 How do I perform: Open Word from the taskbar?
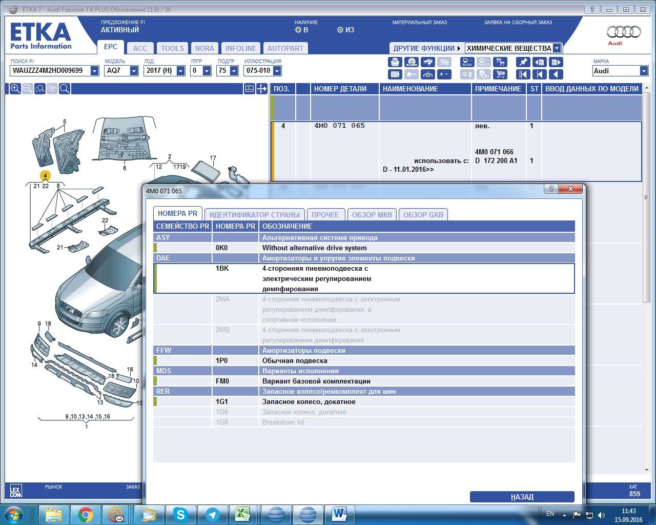pyautogui.click(x=339, y=514)
